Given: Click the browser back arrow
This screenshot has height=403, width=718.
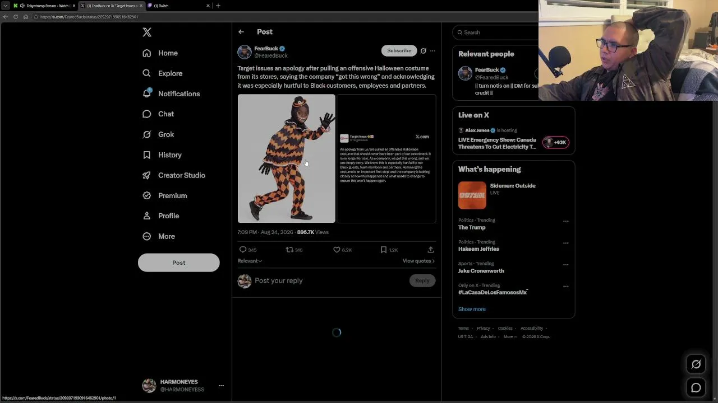Looking at the screenshot, I should 6,17.
